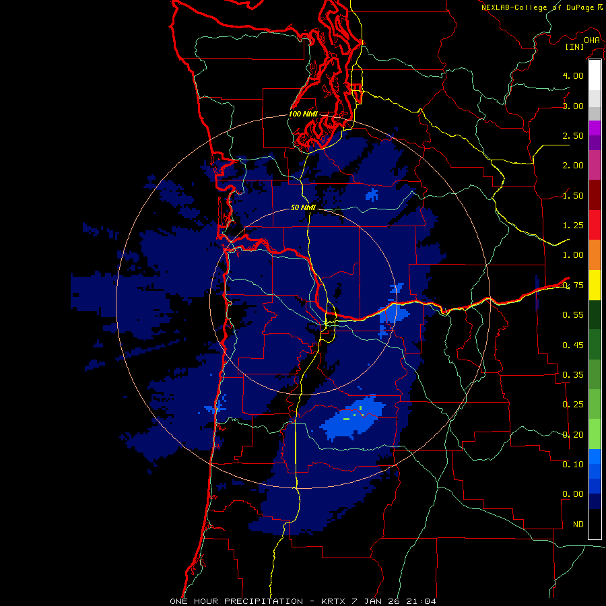Pick the pink 2.00 legend swatch

coord(595,165)
